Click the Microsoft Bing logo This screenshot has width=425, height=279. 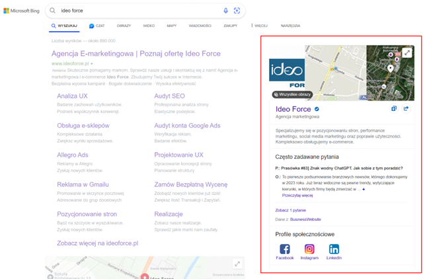point(20,11)
